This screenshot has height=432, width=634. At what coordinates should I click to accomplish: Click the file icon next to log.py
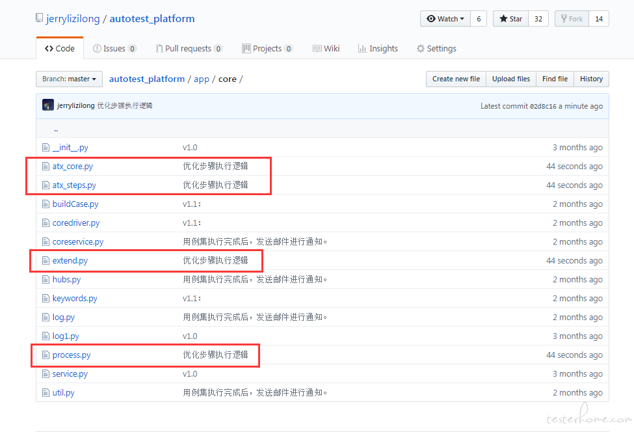[46, 317]
